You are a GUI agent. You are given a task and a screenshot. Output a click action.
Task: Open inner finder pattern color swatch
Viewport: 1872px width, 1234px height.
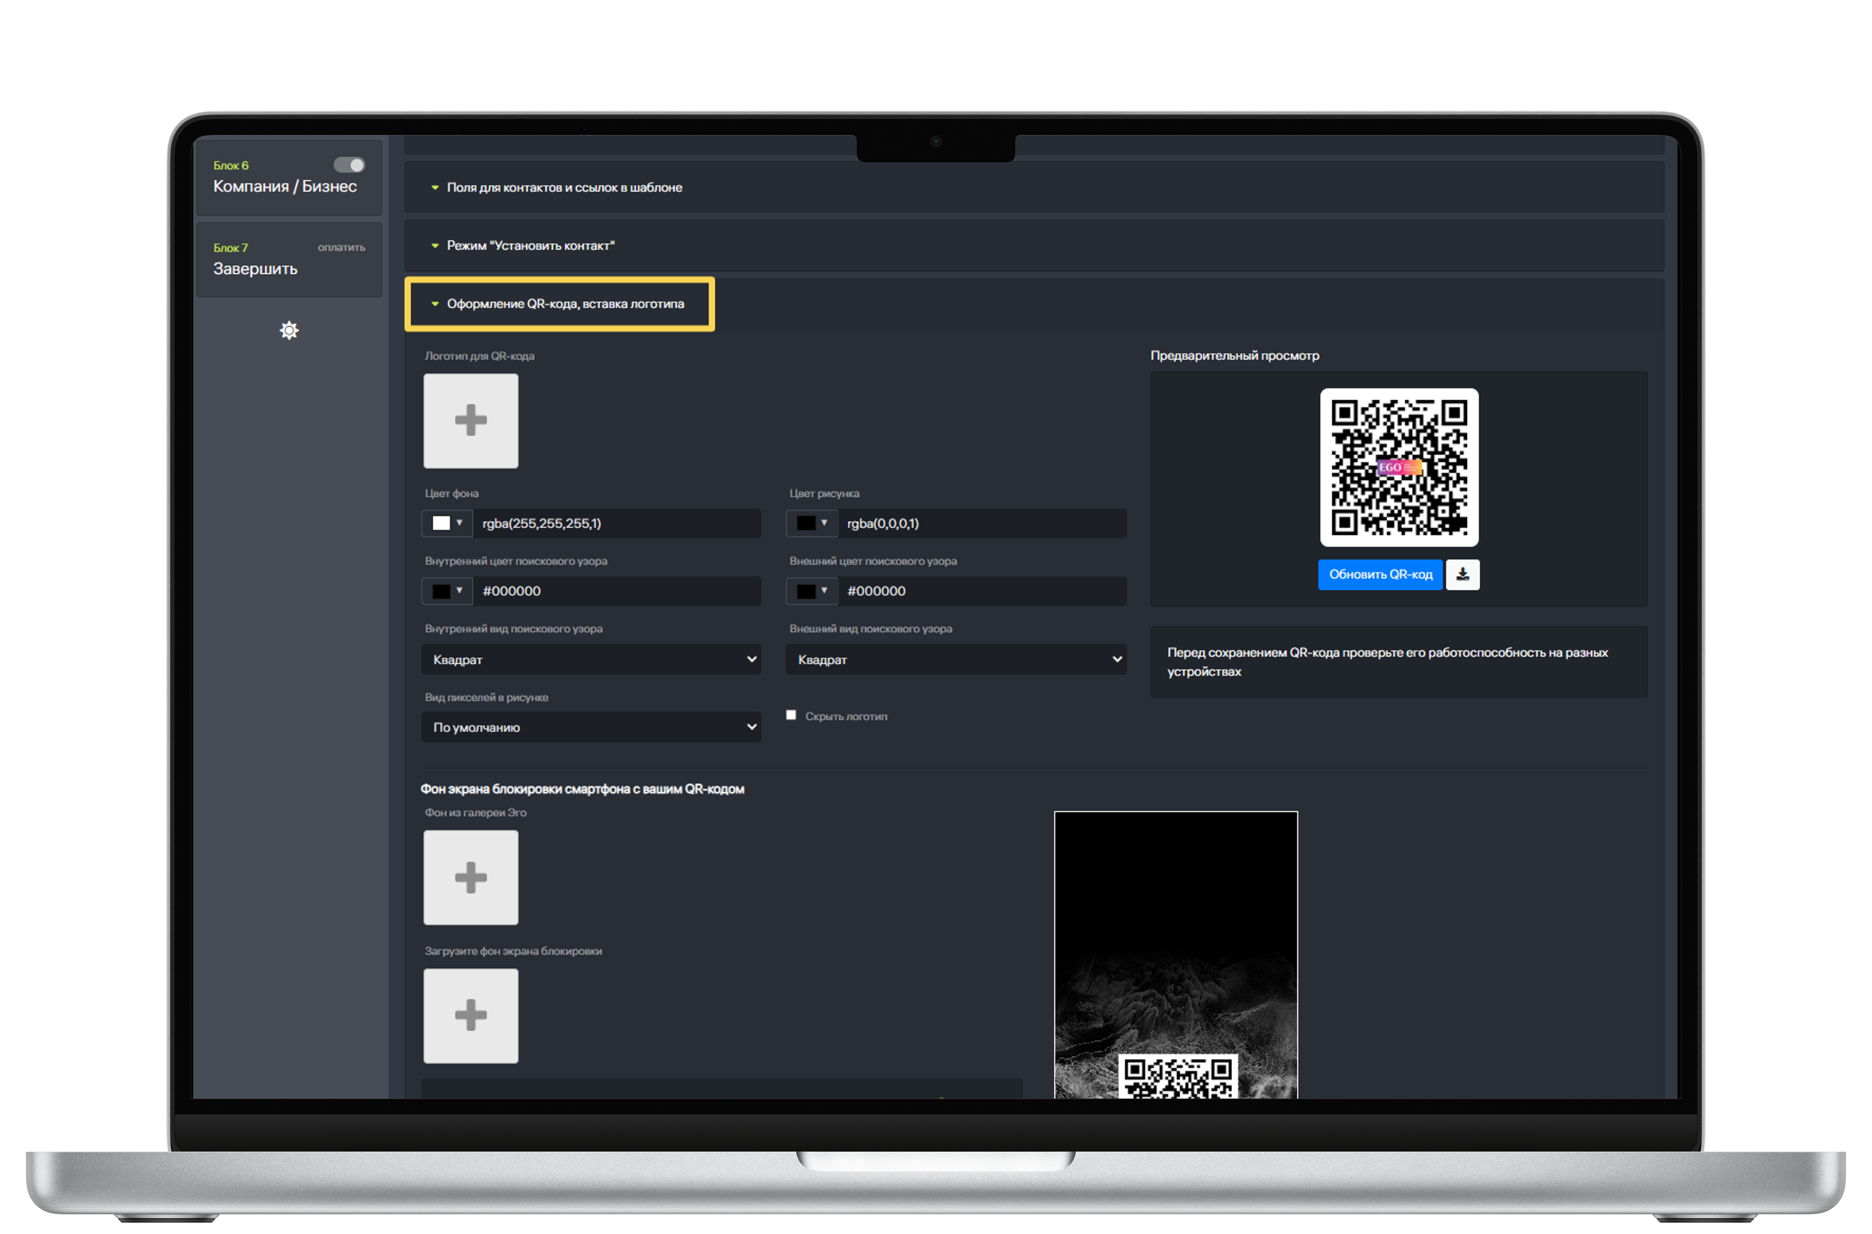[447, 591]
